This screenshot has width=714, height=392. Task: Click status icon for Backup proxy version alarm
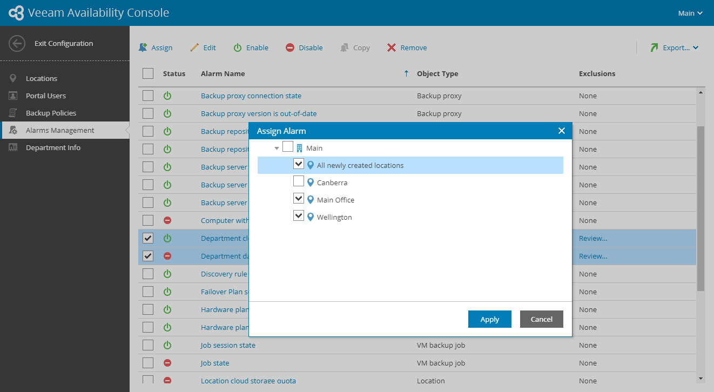point(167,113)
